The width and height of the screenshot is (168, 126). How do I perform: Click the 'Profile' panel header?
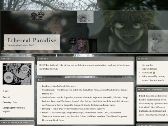(17, 59)
